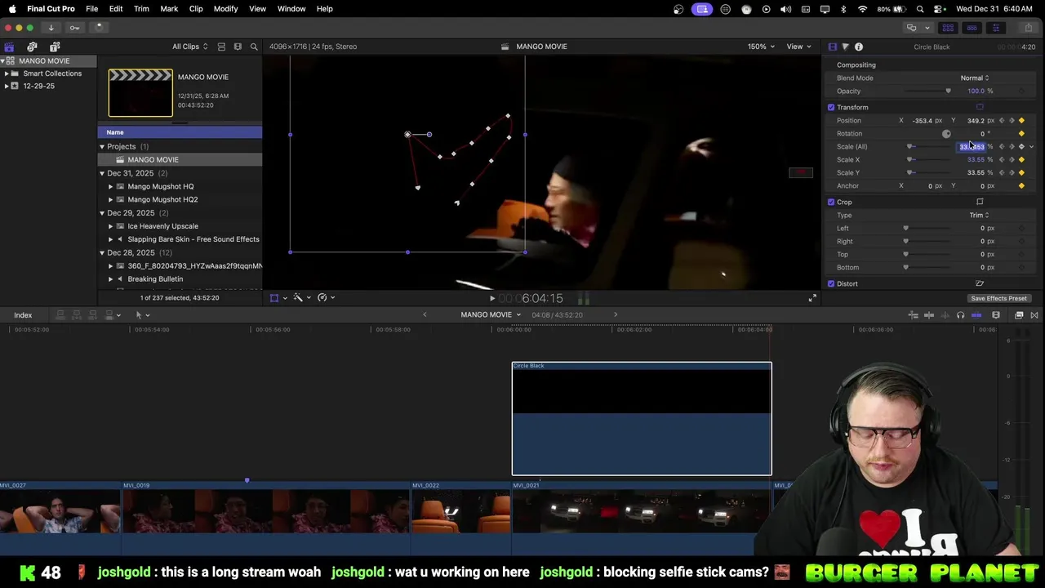Open Photos and Audio sidebar
This screenshot has height=588, width=1045.
pos(32,47)
